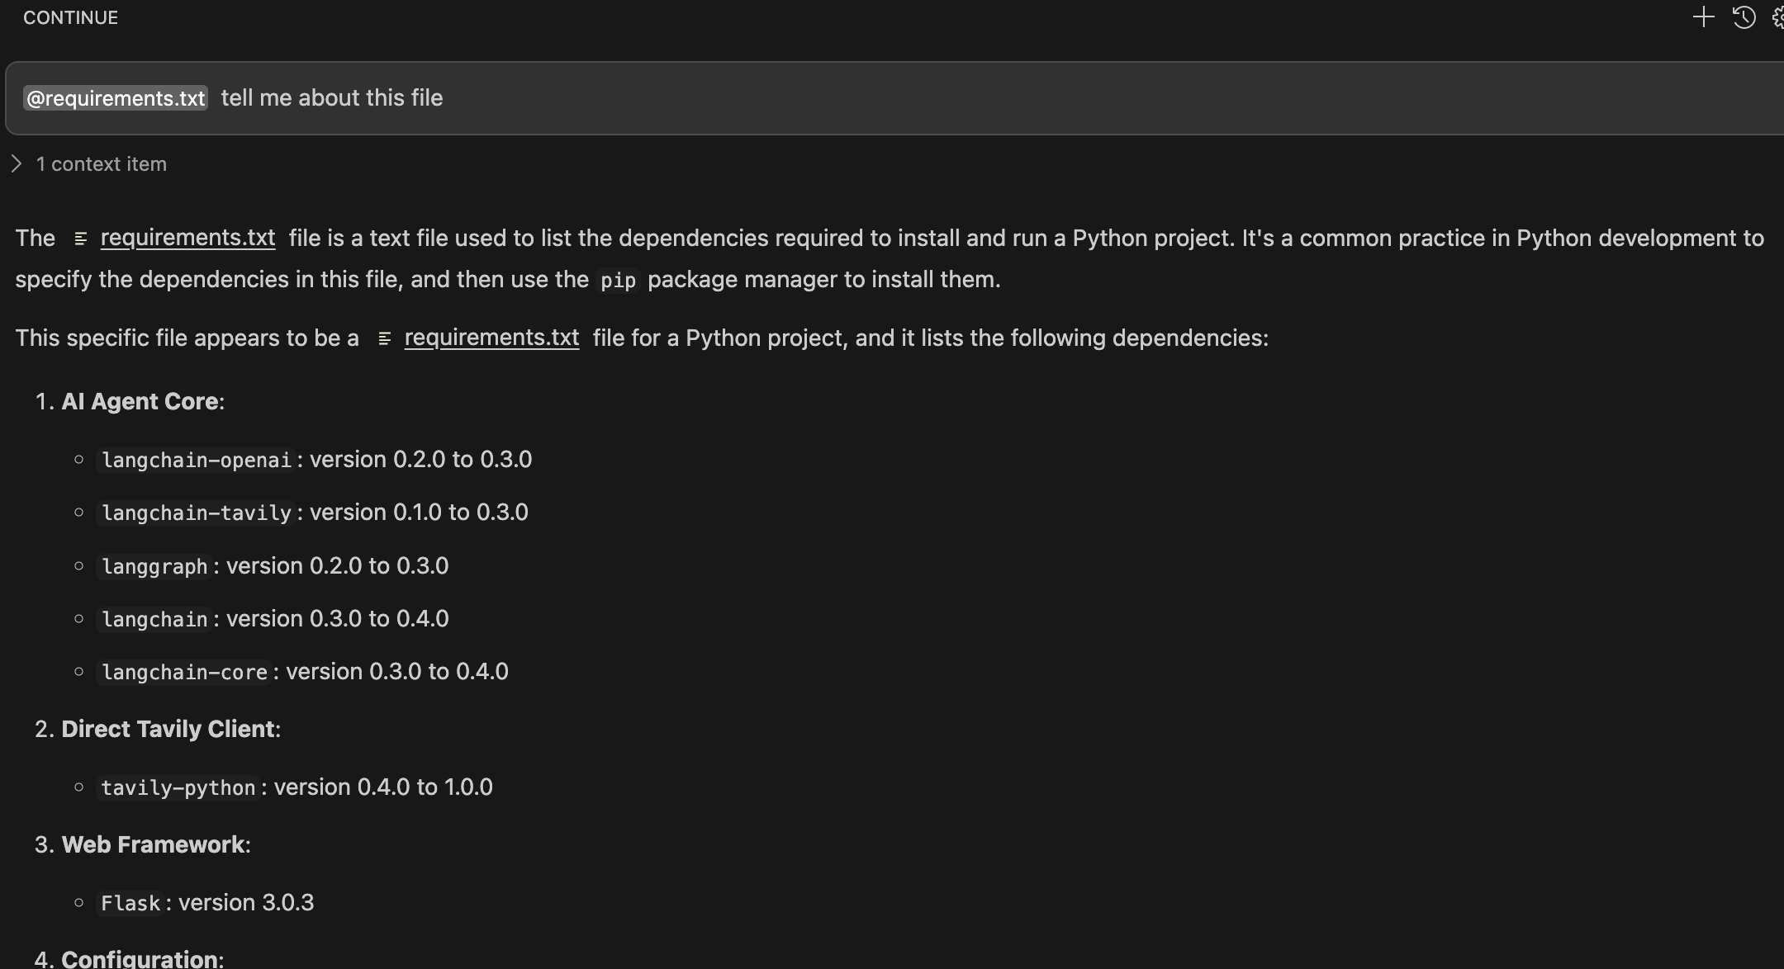Select the @requirements.txt mention chip
The width and height of the screenshot is (1784, 969).
[116, 98]
